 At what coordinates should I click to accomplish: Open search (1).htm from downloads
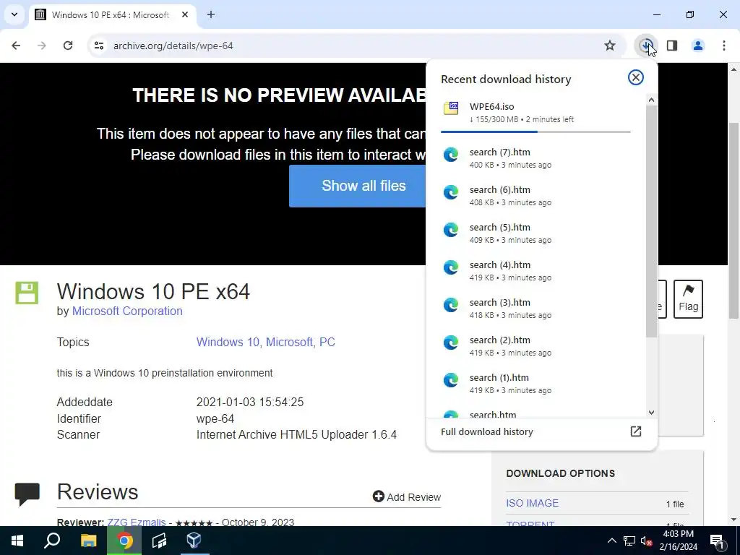pyautogui.click(x=535, y=384)
